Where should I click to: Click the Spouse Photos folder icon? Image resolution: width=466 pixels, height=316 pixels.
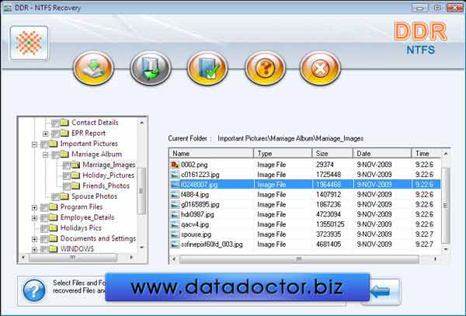(64, 196)
